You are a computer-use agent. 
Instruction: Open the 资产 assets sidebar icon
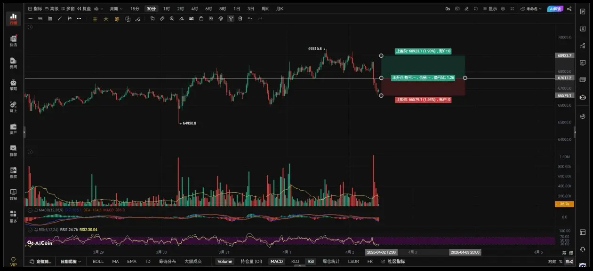[x=13, y=129]
